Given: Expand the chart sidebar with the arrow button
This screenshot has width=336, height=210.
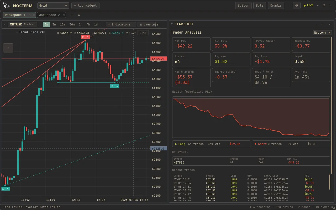Looking at the screenshot, I should 8,48.
